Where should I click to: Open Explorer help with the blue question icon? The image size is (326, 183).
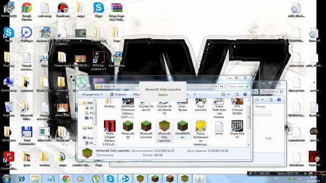[x=245, y=95]
